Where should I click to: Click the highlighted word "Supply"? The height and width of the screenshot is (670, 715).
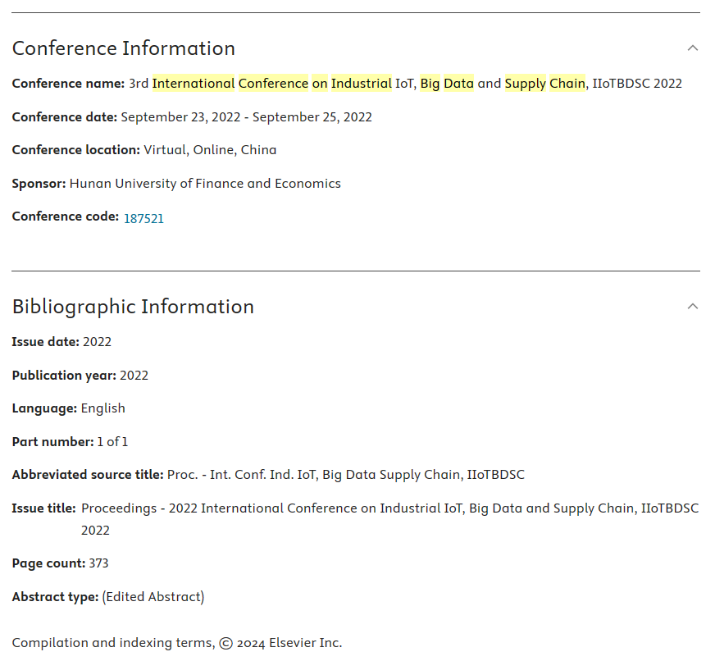pos(525,84)
